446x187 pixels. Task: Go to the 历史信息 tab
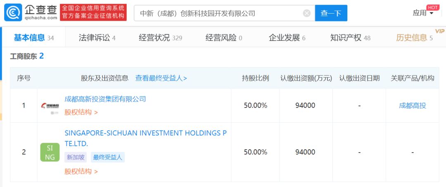[414, 38]
